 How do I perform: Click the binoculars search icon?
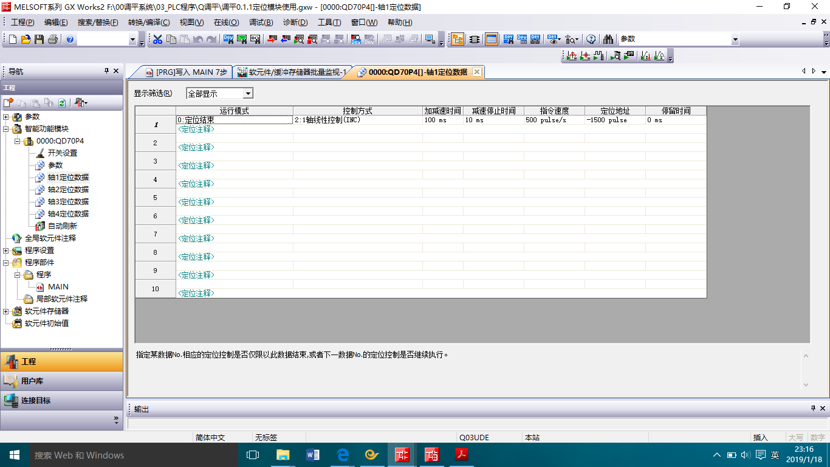click(x=608, y=40)
